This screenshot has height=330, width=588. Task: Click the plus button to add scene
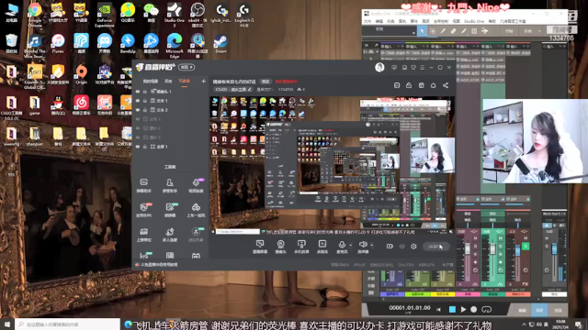point(203,81)
